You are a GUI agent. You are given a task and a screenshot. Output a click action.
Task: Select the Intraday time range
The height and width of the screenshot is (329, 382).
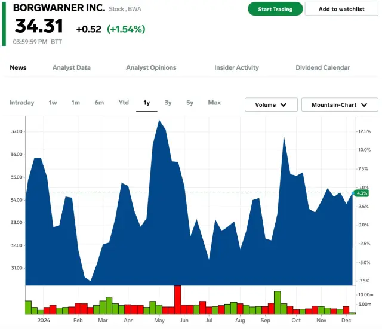pyautogui.click(x=21, y=103)
